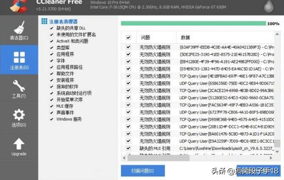Toggle the 字体 option
The image size is (284, 180).
(52, 61)
